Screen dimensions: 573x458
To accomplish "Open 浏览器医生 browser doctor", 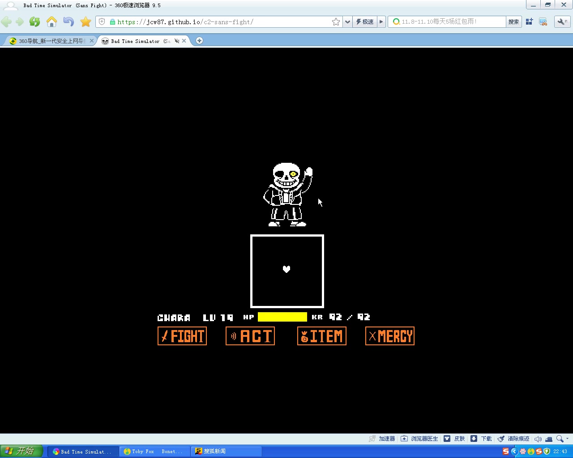I will point(419,439).
